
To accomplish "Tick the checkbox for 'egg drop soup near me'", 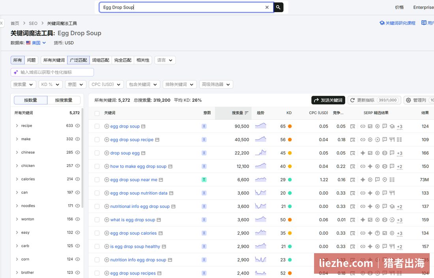I will [x=97, y=180].
